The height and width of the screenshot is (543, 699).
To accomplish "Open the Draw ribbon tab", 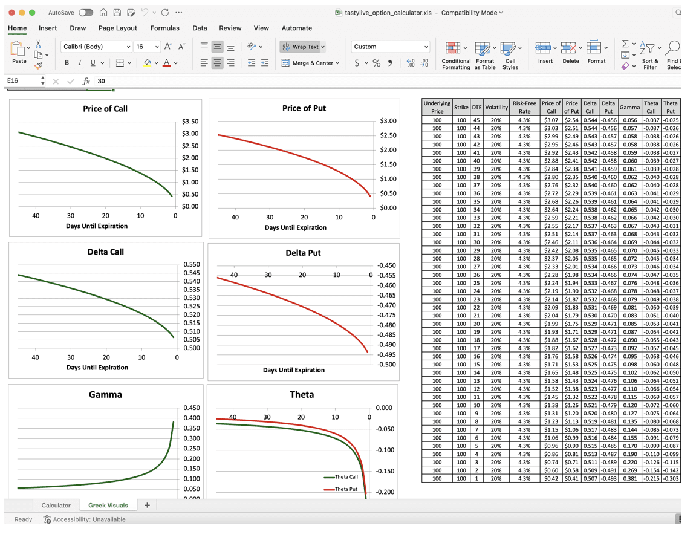I will coord(77,28).
